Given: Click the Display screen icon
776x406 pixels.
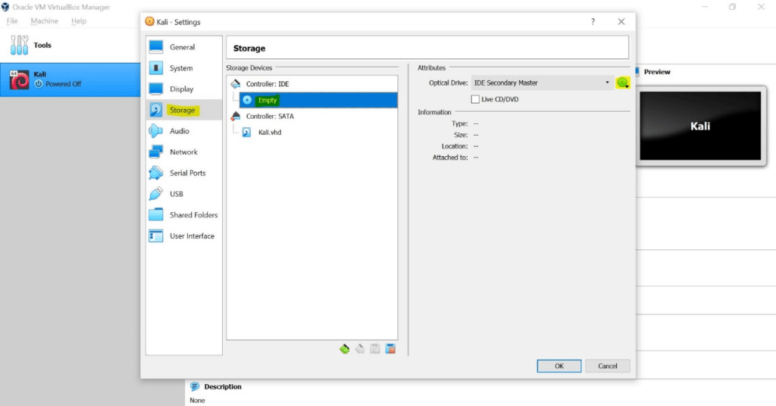Looking at the screenshot, I should click(156, 89).
